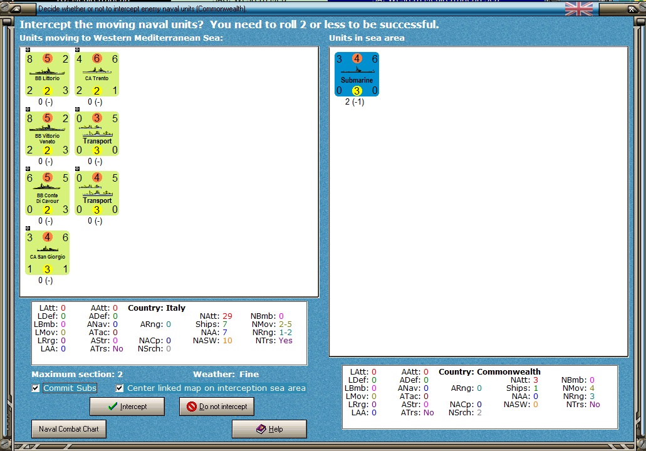
Task: Click the United Kingdom flag icon
Action: click(579, 8)
